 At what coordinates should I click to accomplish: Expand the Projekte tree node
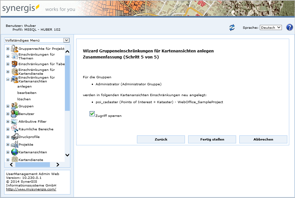[8, 145]
